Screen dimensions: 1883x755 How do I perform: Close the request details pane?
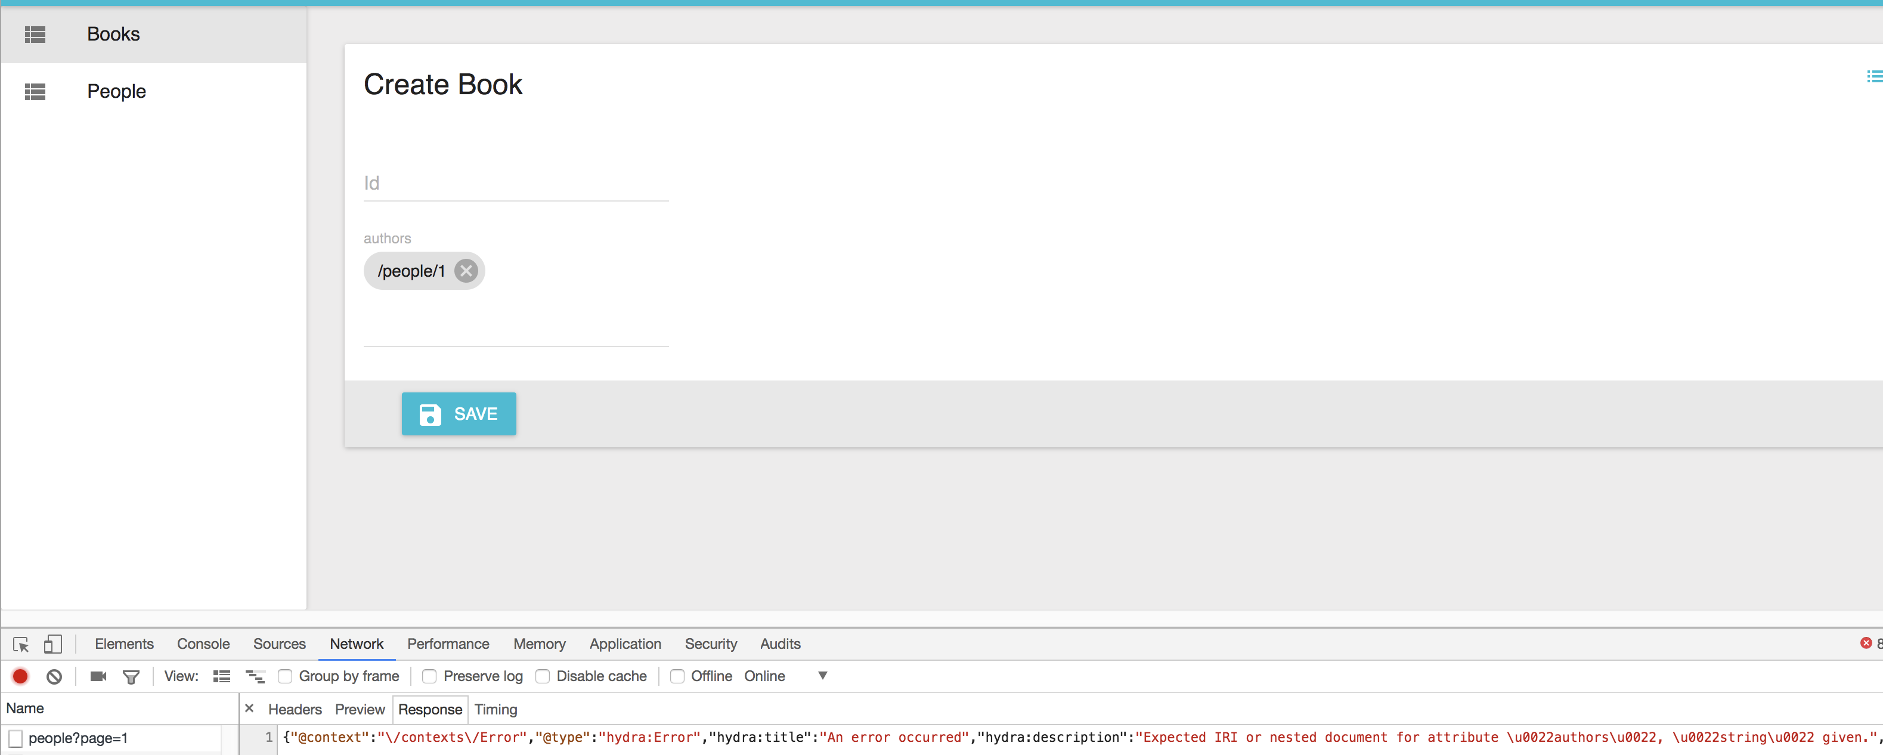tap(249, 708)
